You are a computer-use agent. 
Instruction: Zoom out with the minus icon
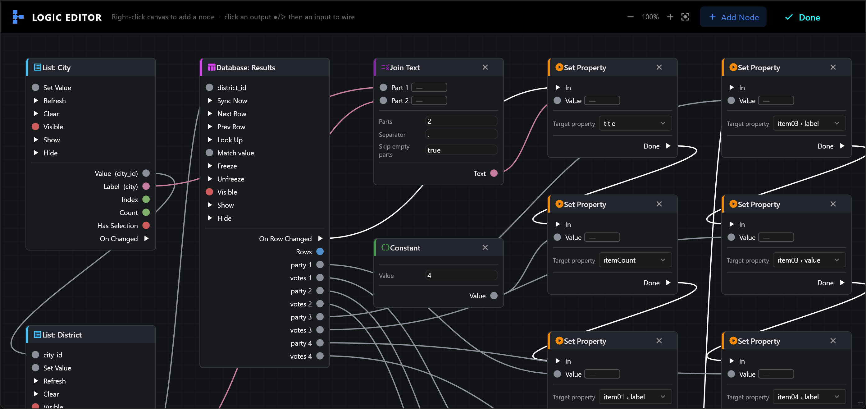(630, 17)
